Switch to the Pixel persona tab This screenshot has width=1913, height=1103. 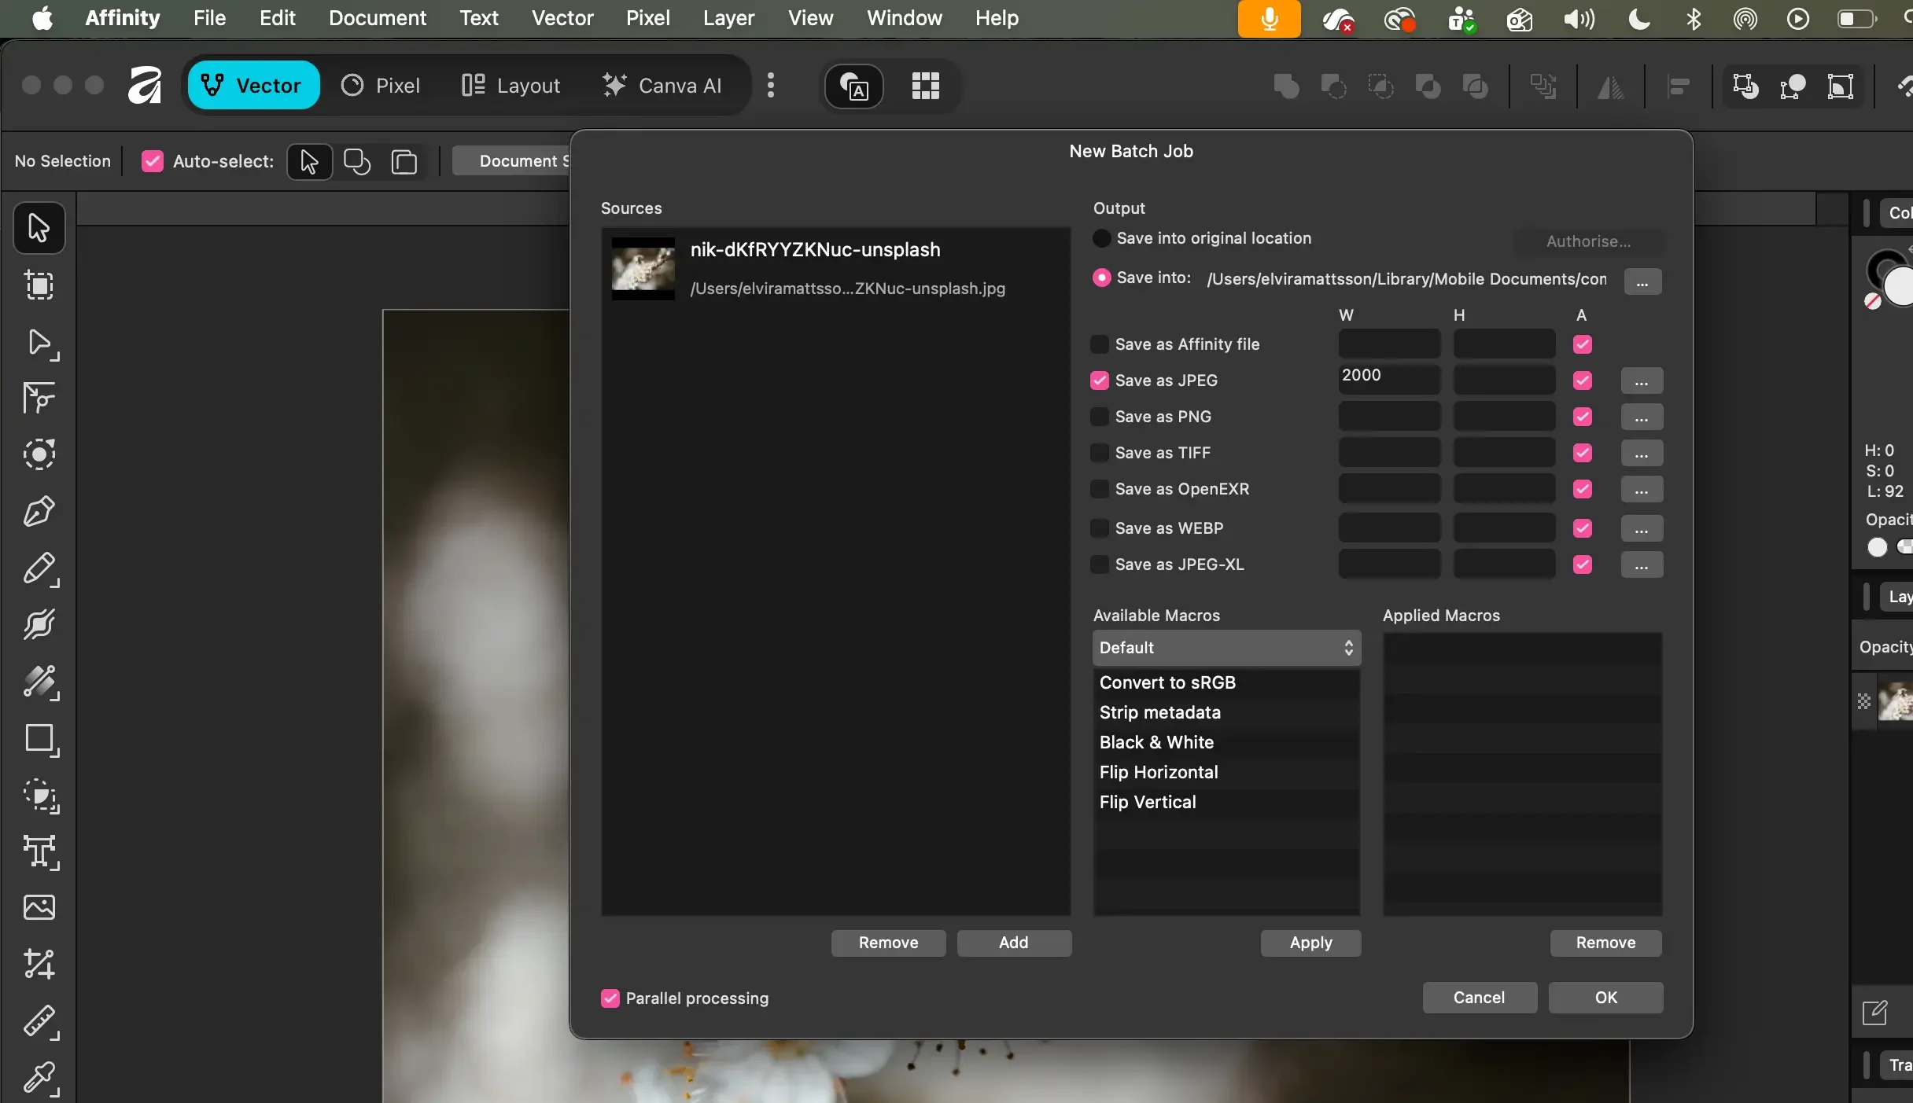(381, 86)
